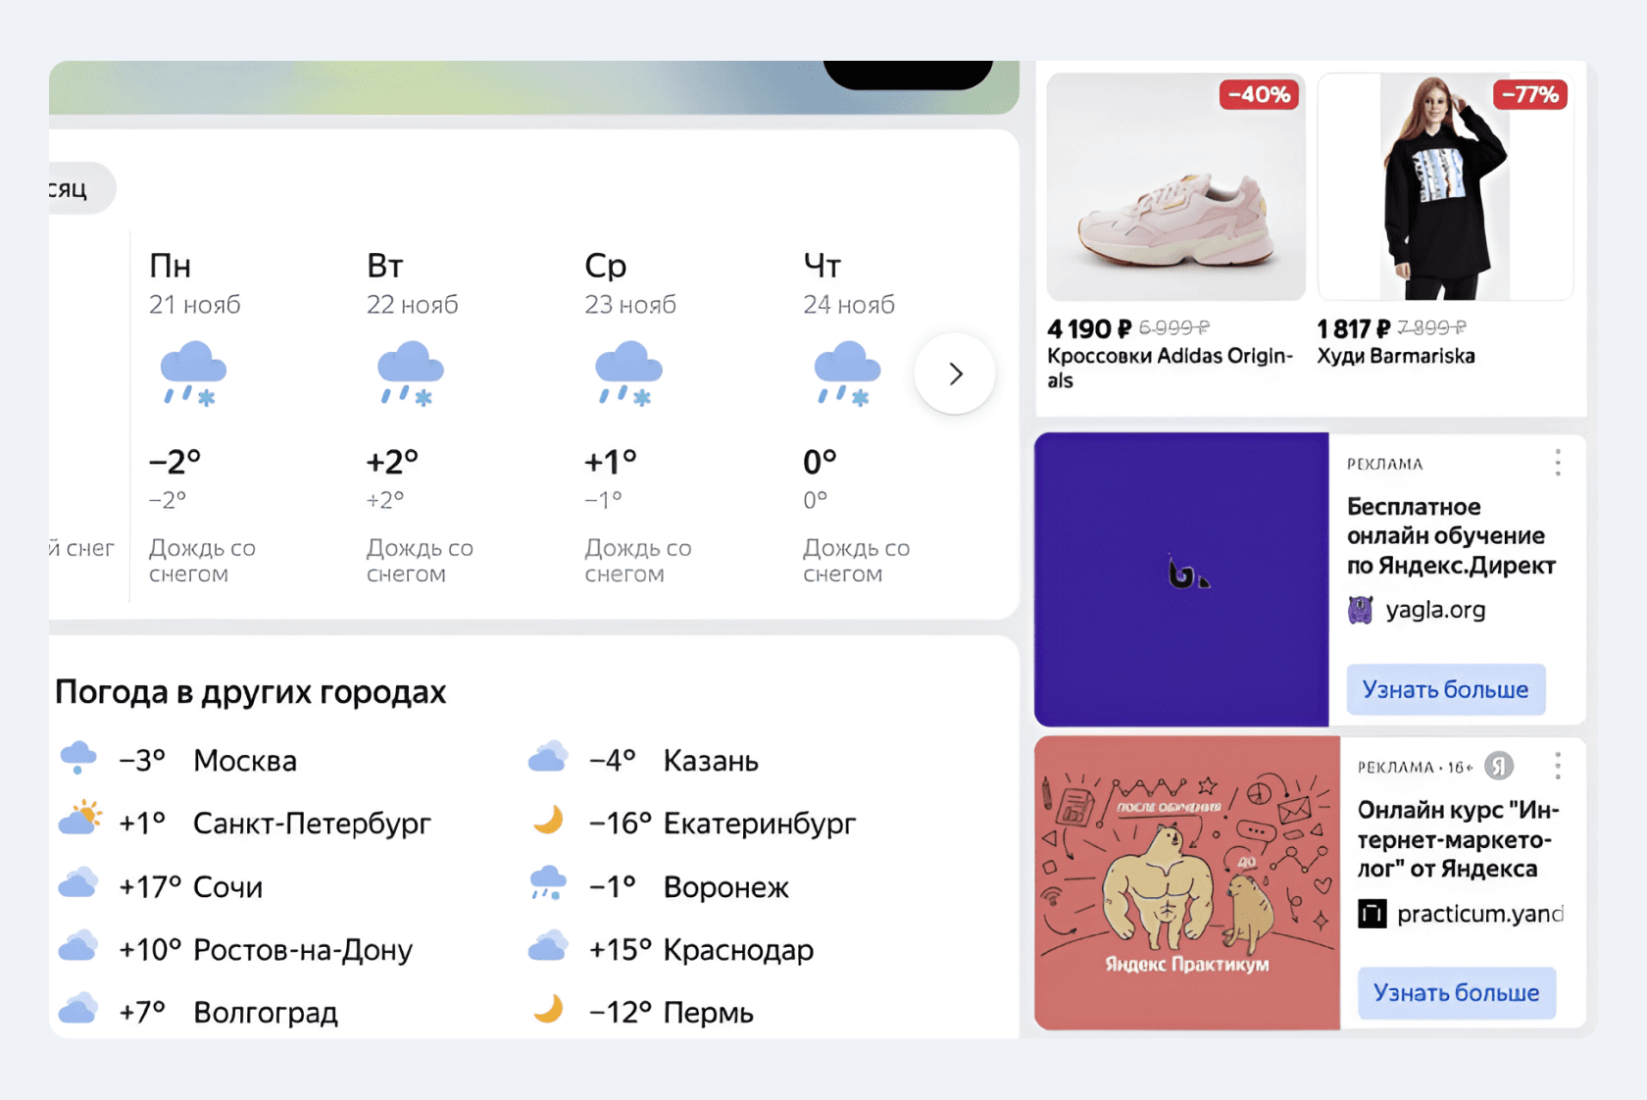This screenshot has height=1100, width=1647.
Task: Click 'Узнать больше' for Интернет-маркетолог course
Action: point(1457,992)
